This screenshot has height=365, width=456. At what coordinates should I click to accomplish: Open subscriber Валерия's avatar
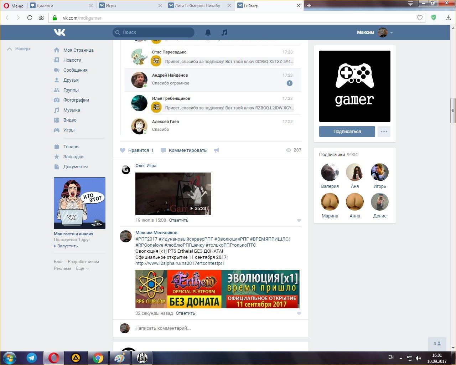(x=330, y=173)
